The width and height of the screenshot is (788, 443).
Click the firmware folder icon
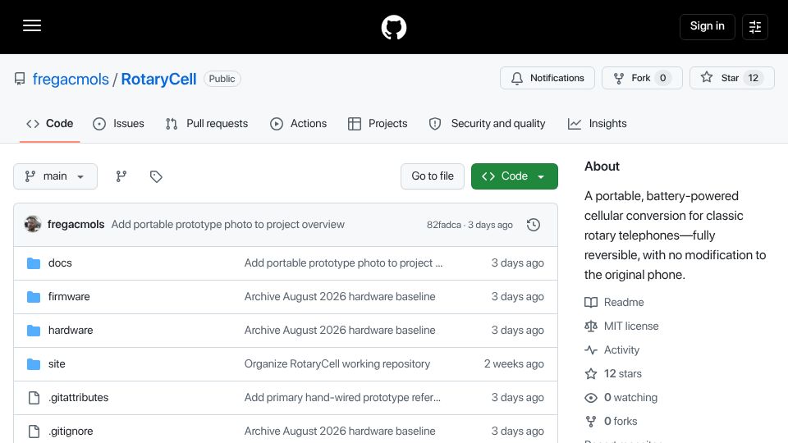34,297
